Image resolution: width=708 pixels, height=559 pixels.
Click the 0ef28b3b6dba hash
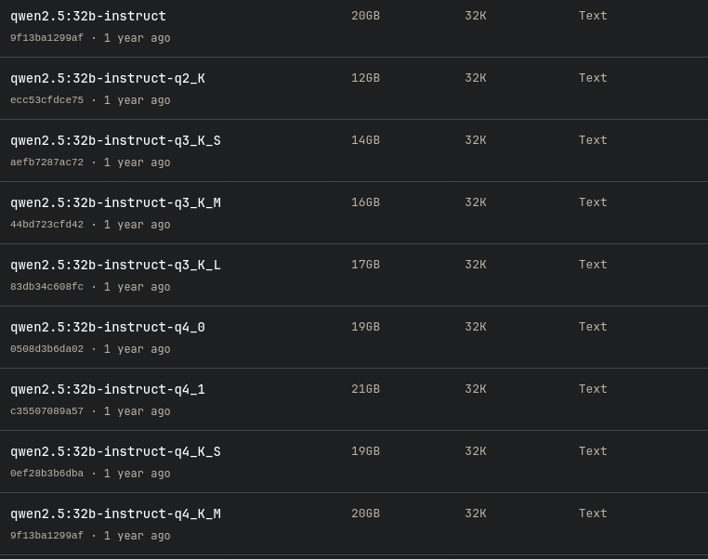pos(46,474)
